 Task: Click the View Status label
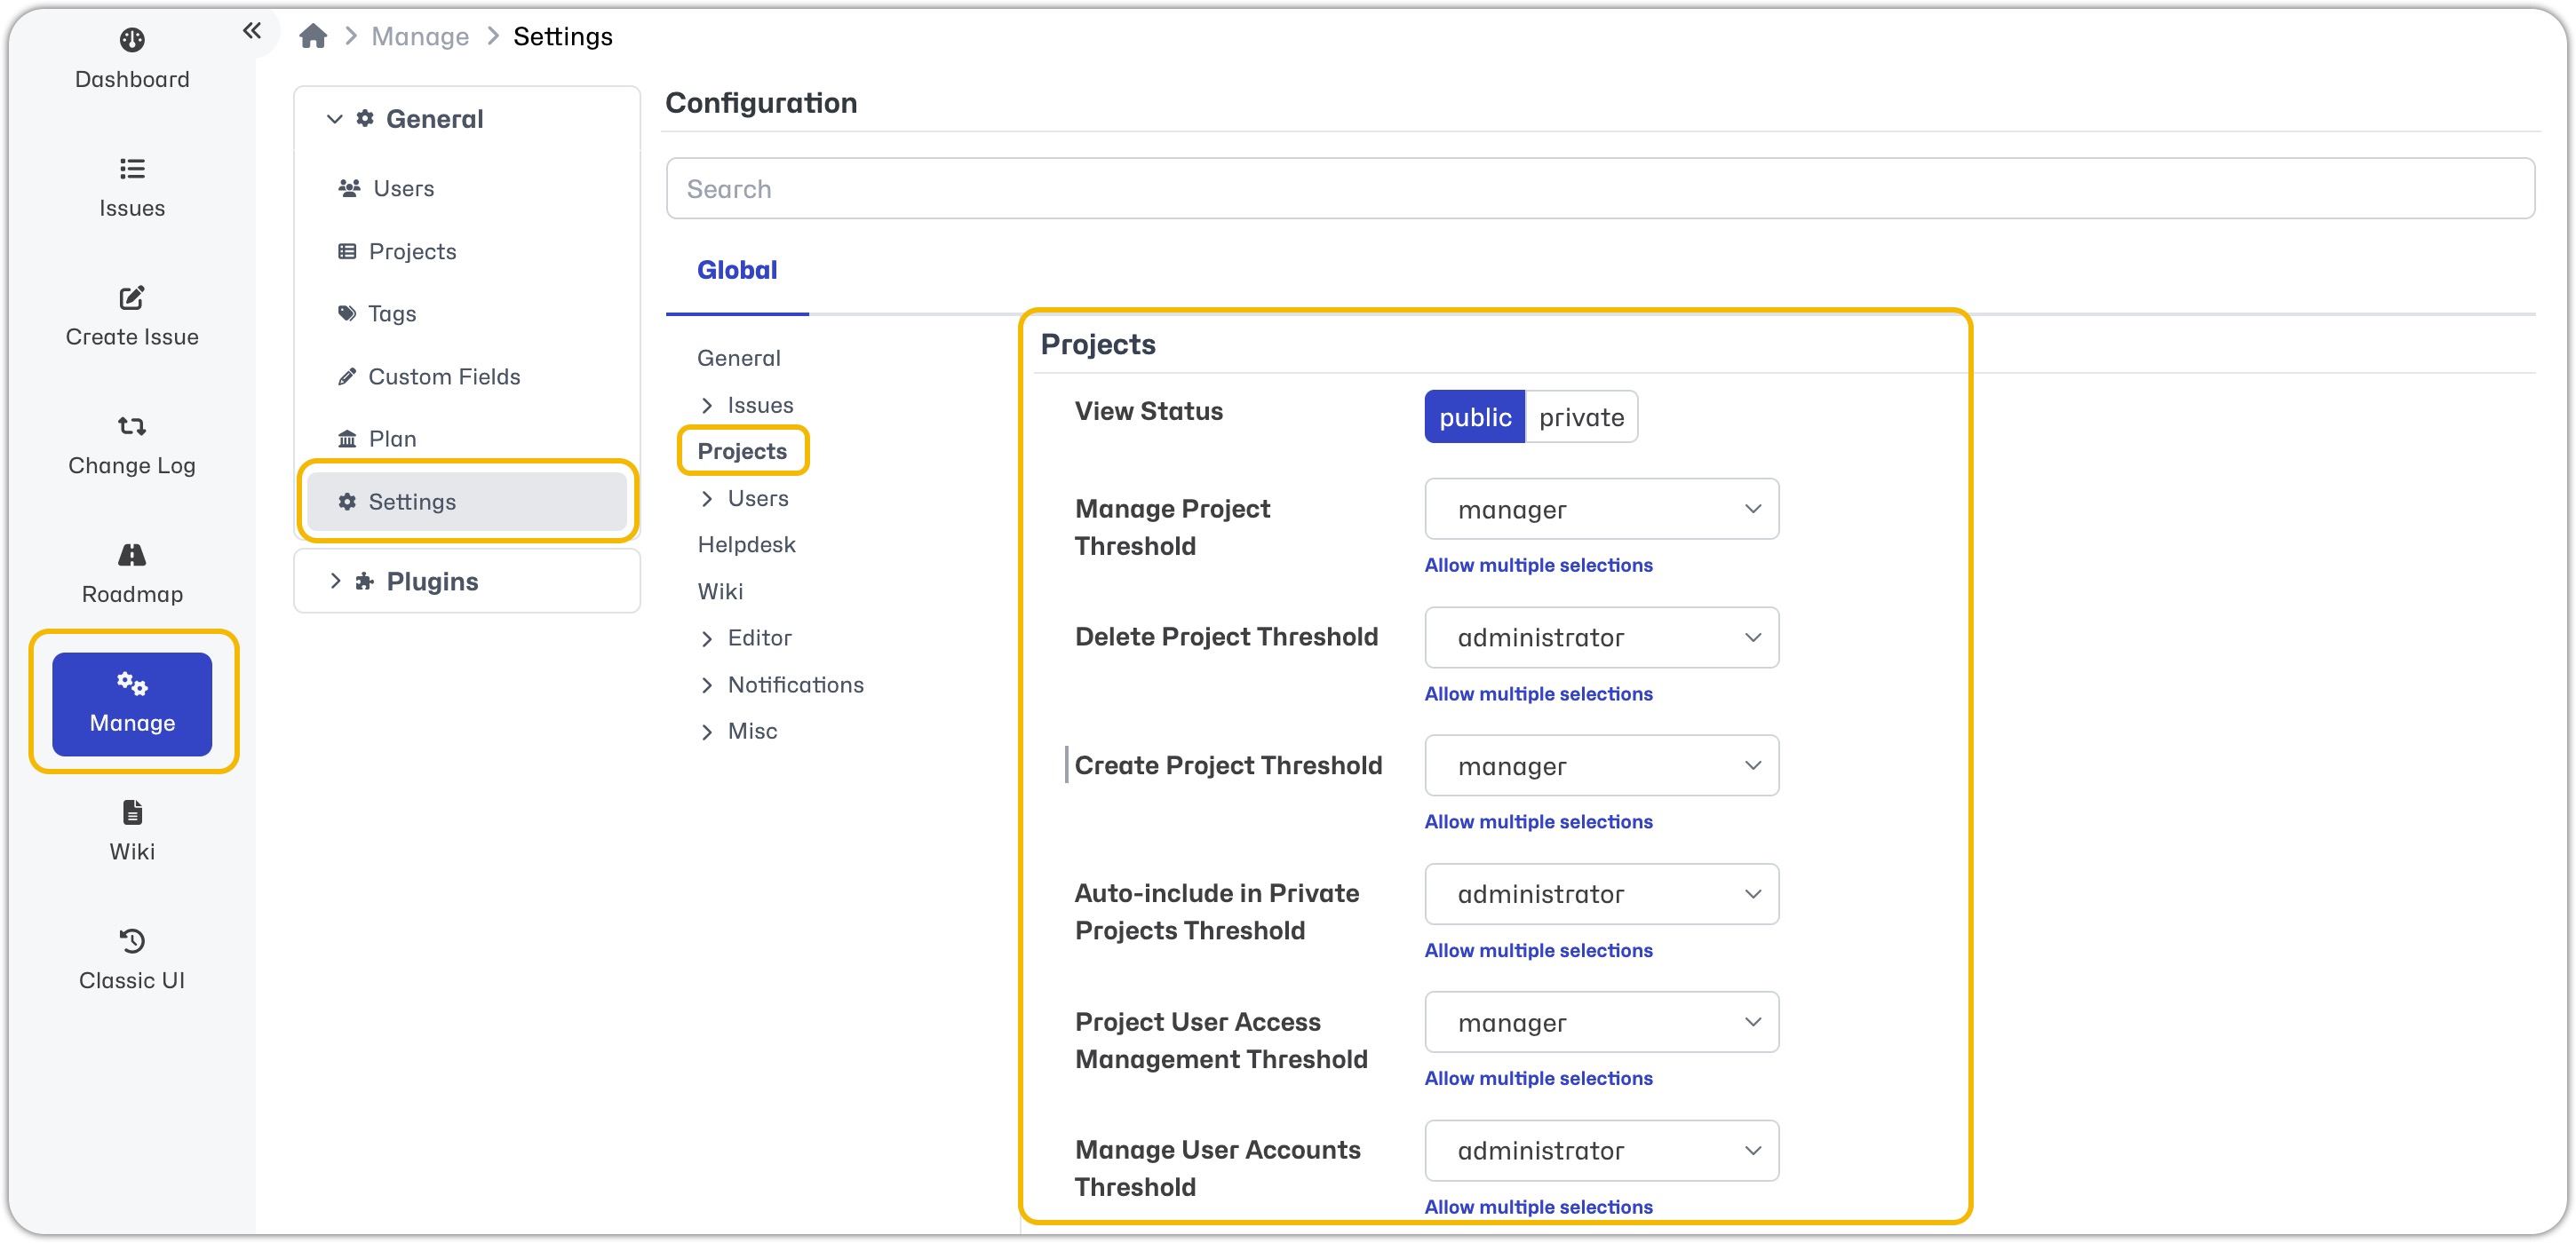pos(1148,412)
